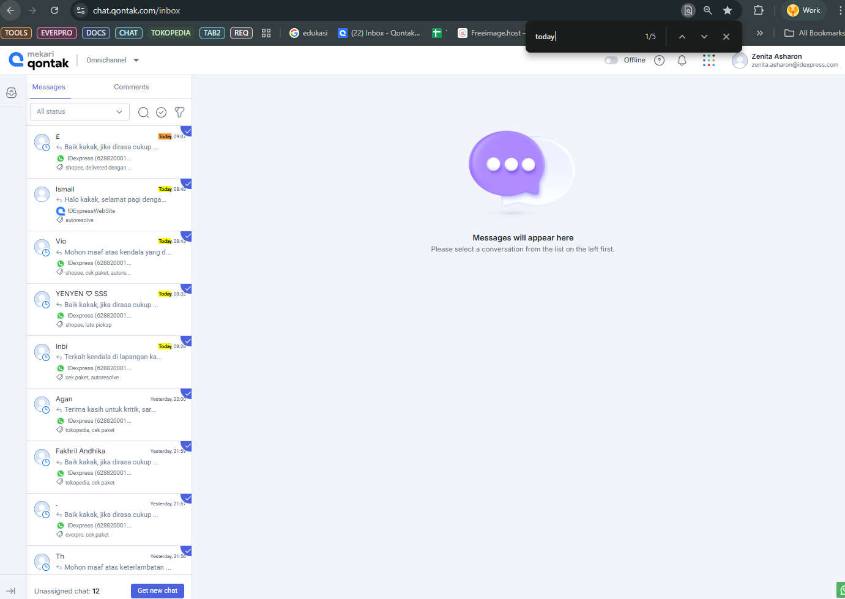Screen dimensions: 845x599
Task: Open Fakhril Andhika conversation name
Action: [x=80, y=451]
